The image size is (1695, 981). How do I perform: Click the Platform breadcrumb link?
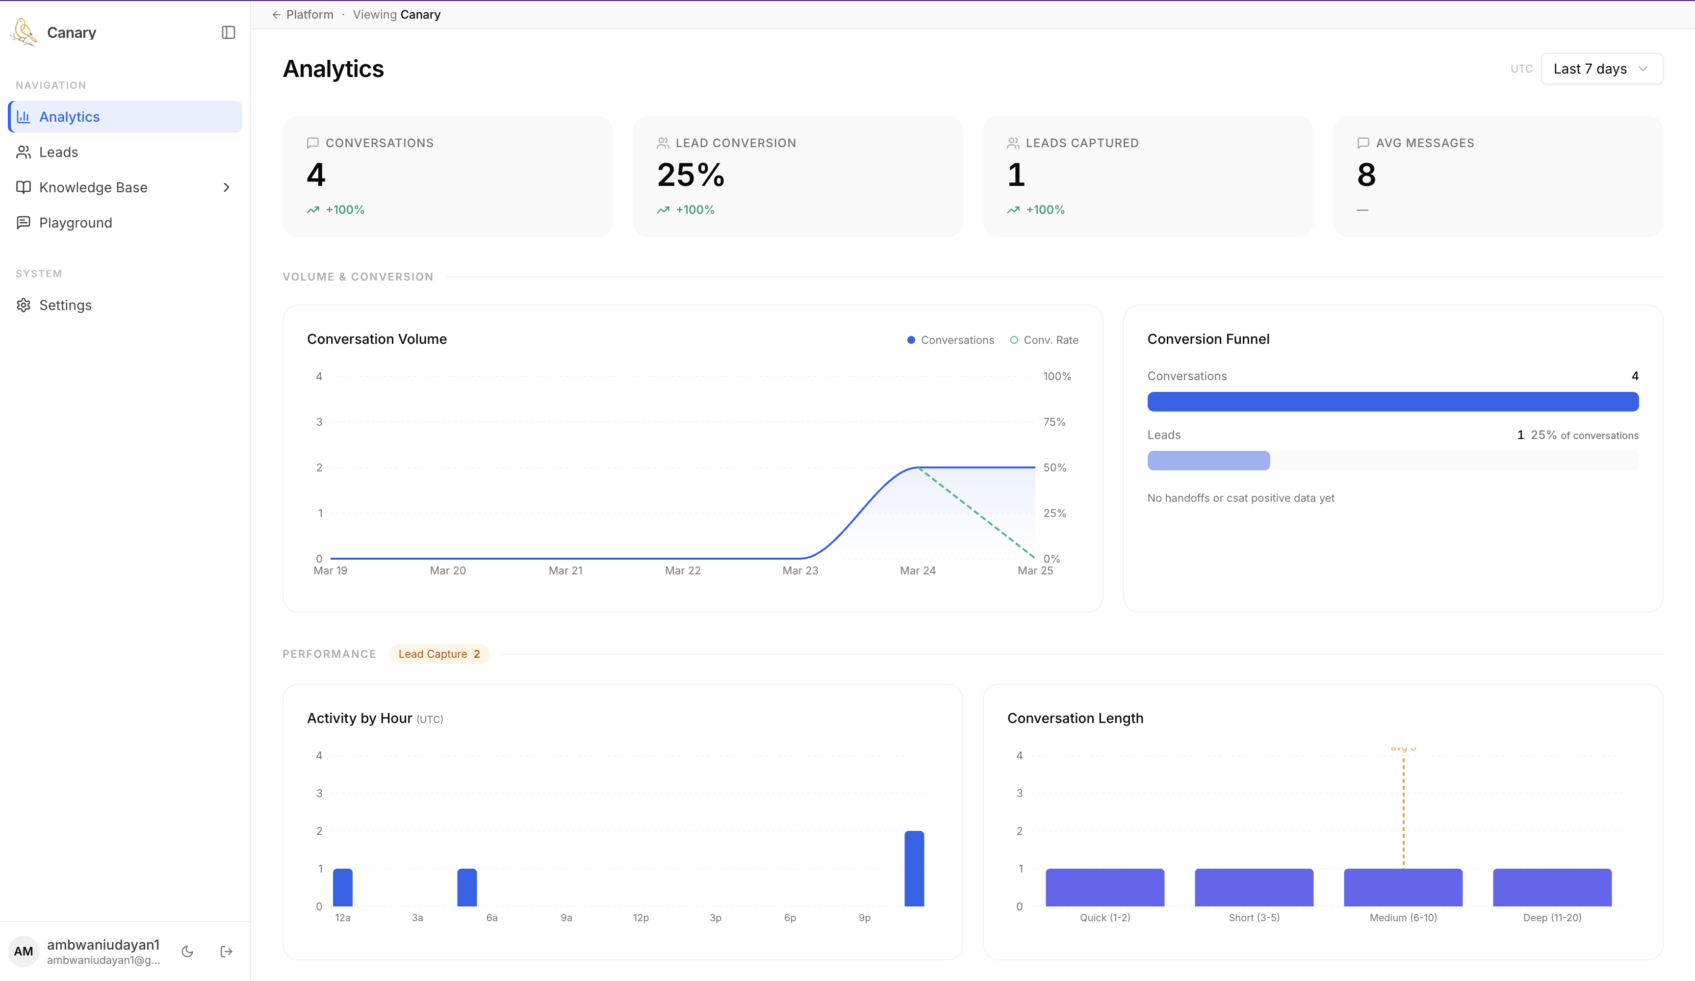coord(309,15)
